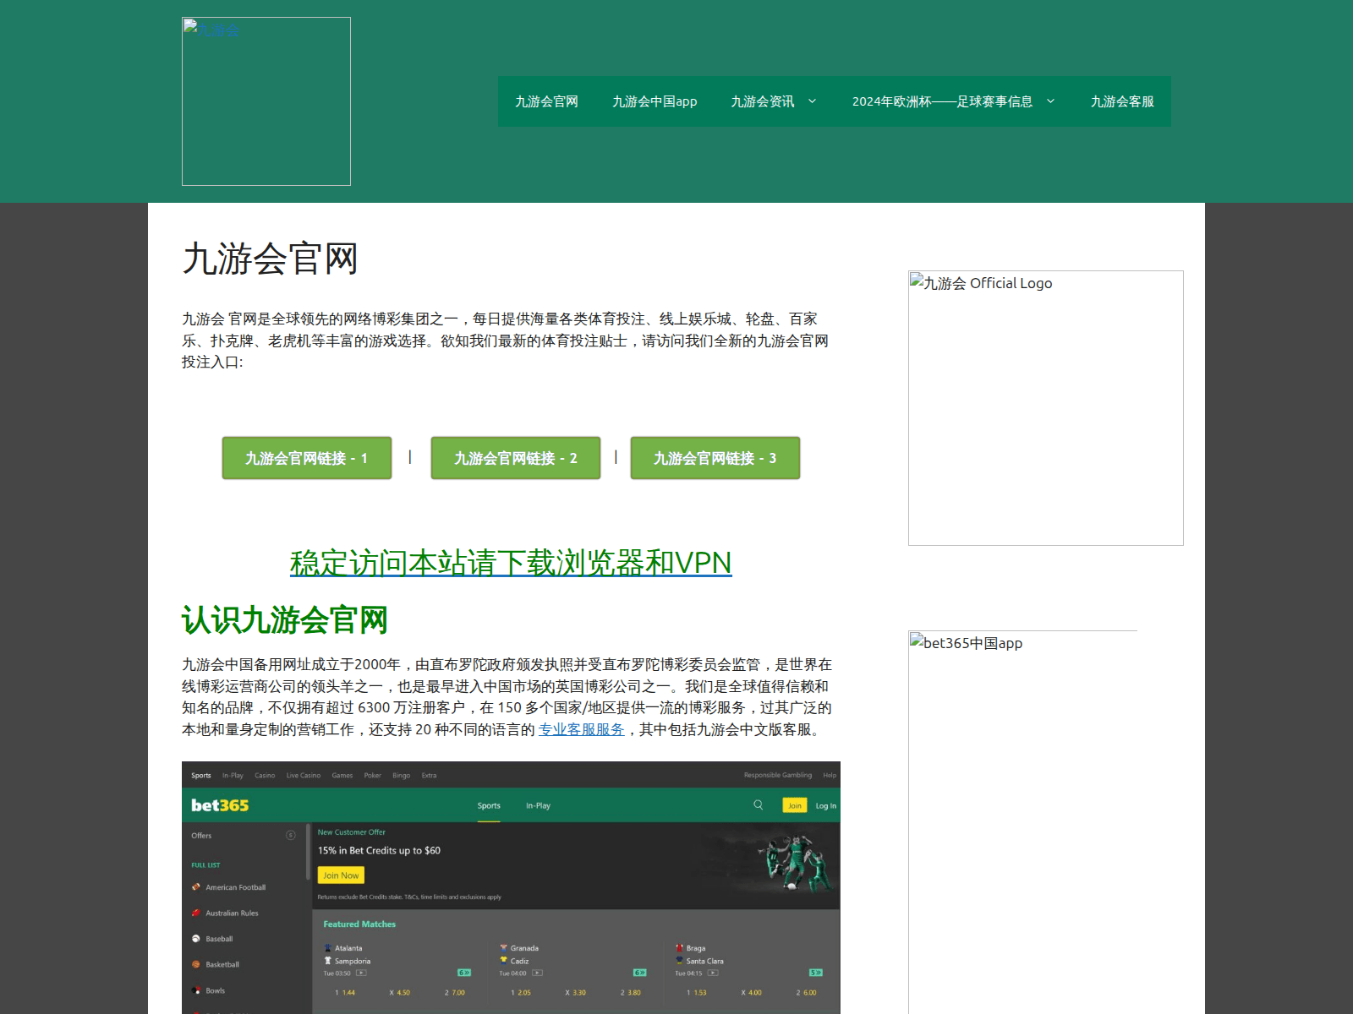Click the bet365中国app sidebar image
This screenshot has height=1014, width=1353.
[x=1023, y=822]
